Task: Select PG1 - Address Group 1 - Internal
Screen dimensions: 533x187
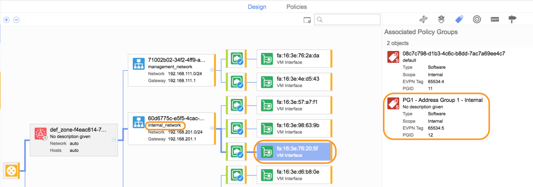Action: [443, 100]
